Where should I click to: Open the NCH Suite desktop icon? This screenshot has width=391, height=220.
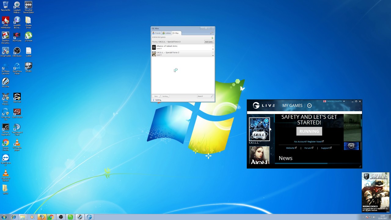(x=17, y=37)
